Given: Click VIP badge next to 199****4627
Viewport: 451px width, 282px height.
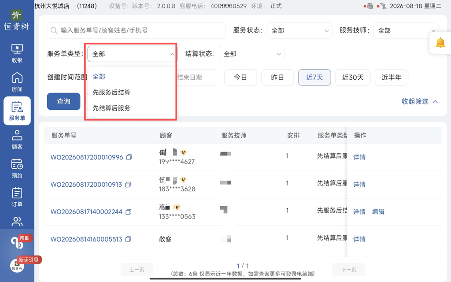Looking at the screenshot, I should click(x=183, y=152).
